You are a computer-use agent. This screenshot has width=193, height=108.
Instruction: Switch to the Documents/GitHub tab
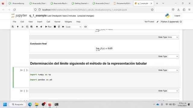click(122, 3)
